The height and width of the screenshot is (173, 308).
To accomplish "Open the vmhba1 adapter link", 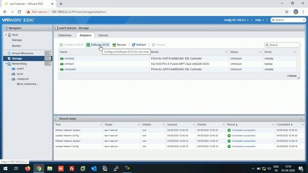I will tap(69, 64).
